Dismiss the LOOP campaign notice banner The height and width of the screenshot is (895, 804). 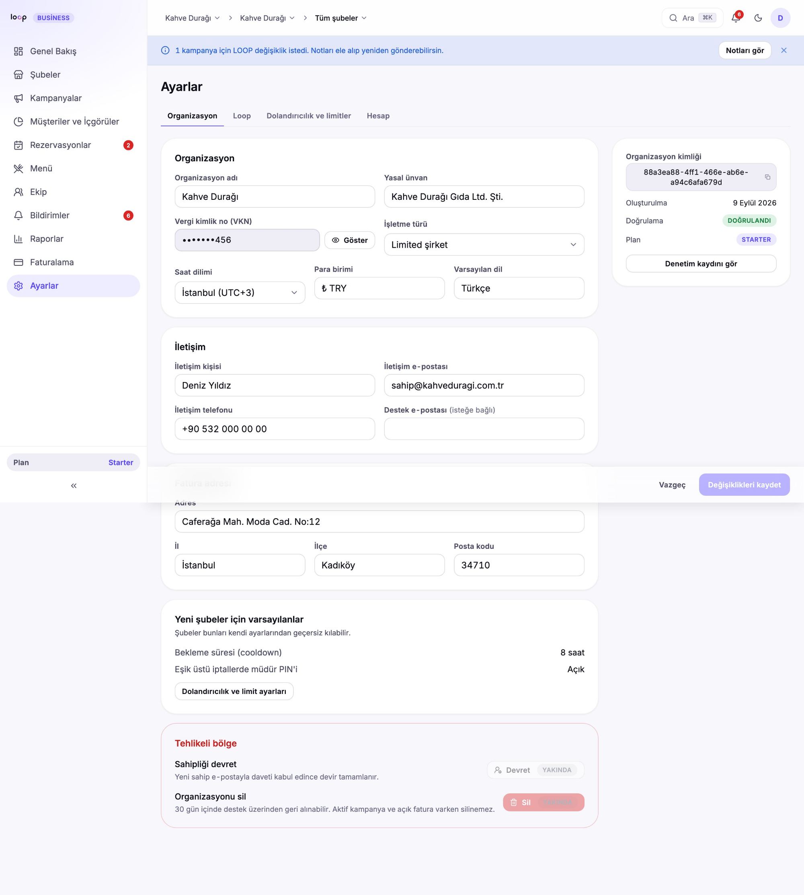[783, 50]
